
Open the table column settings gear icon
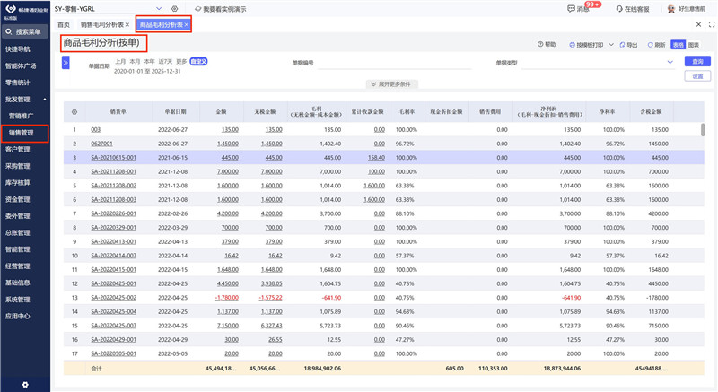[74, 112]
